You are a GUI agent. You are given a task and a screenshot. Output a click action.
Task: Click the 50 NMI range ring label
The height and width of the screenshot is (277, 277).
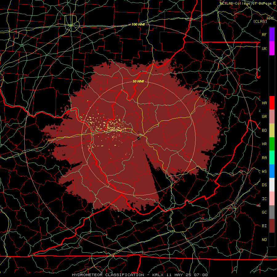(138, 82)
